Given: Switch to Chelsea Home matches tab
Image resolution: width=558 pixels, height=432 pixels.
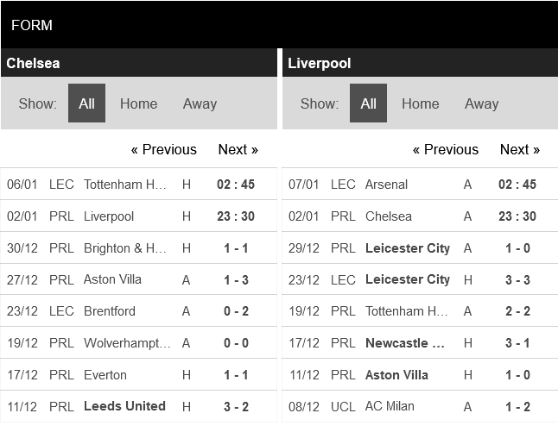Looking at the screenshot, I should pyautogui.click(x=138, y=103).
